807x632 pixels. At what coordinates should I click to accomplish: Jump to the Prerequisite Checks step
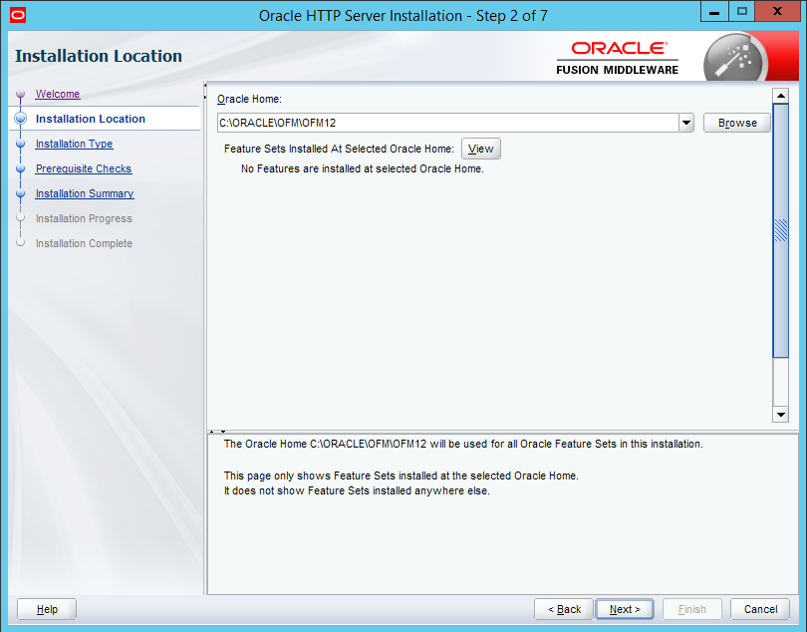click(x=84, y=168)
